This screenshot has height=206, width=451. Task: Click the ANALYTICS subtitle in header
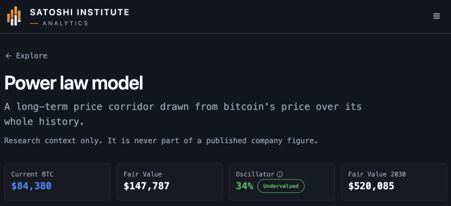pyautogui.click(x=65, y=23)
